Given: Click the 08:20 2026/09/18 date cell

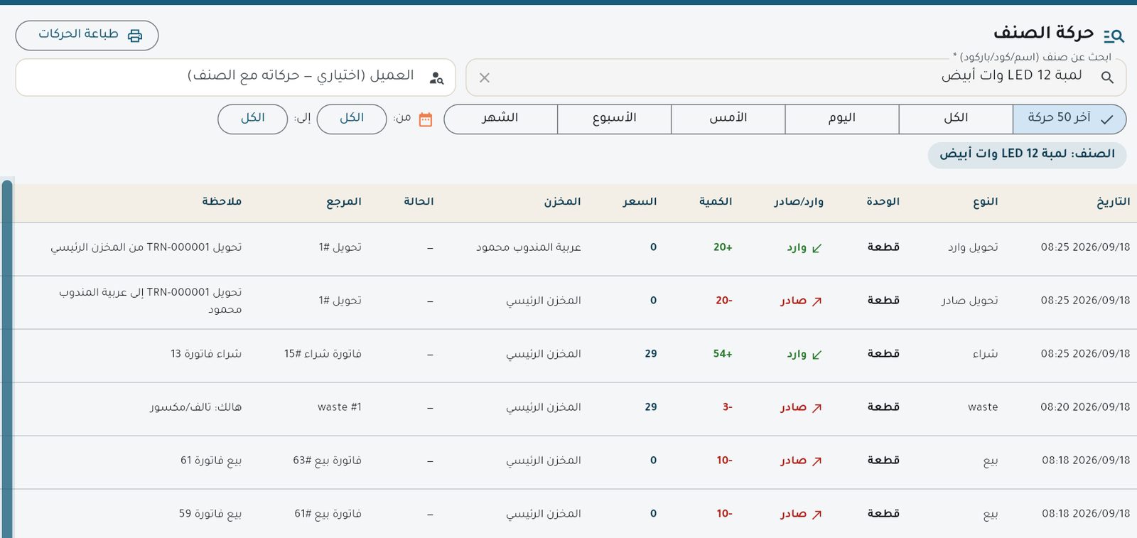Looking at the screenshot, I should [x=1085, y=407].
